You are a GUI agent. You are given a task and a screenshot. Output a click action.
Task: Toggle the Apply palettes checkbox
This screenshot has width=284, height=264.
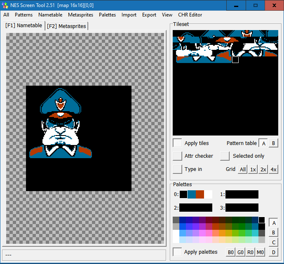pos(177,252)
